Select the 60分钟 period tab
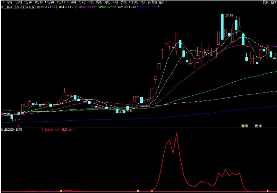Screen dimensions: 277x193 (x=71, y=2)
